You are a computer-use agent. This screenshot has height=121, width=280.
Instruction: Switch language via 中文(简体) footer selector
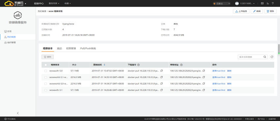[x=10, y=119]
